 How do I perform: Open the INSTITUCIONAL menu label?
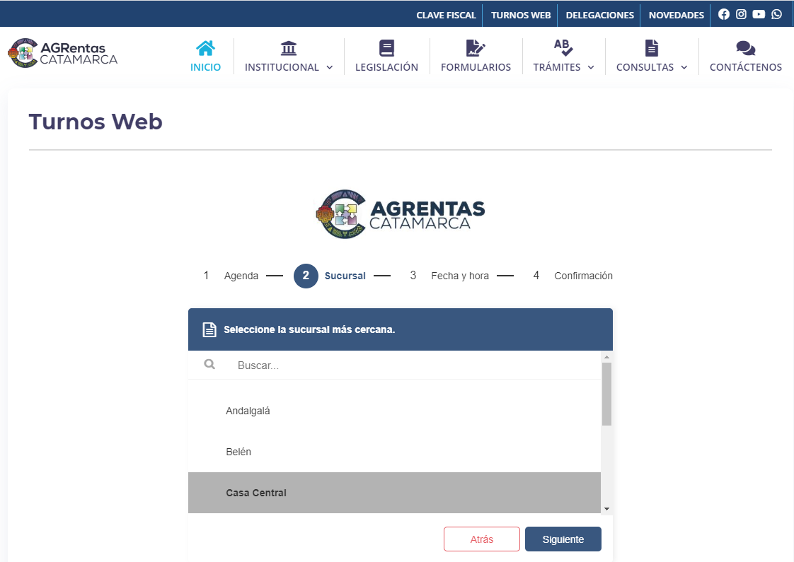pyautogui.click(x=282, y=67)
